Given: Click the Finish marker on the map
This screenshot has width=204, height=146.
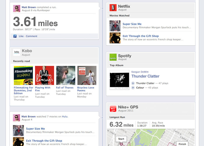Looking at the screenshot, I should click(182, 144).
